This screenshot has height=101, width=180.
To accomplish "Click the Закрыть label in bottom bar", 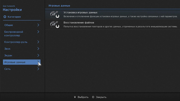I will [101, 97].
